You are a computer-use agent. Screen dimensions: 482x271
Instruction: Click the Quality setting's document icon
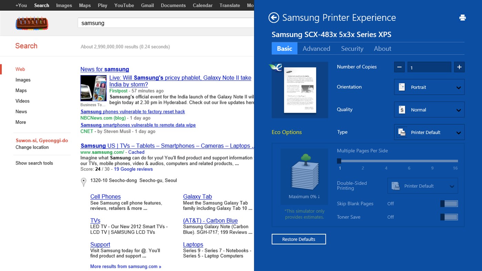402,110
